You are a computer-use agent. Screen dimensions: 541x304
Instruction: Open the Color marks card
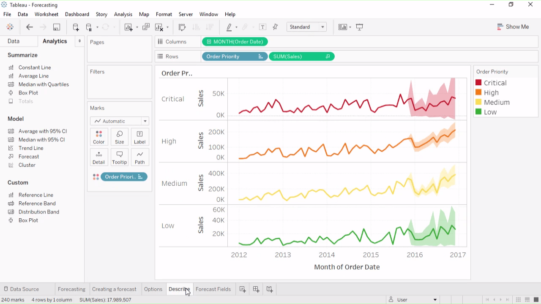pyautogui.click(x=98, y=137)
